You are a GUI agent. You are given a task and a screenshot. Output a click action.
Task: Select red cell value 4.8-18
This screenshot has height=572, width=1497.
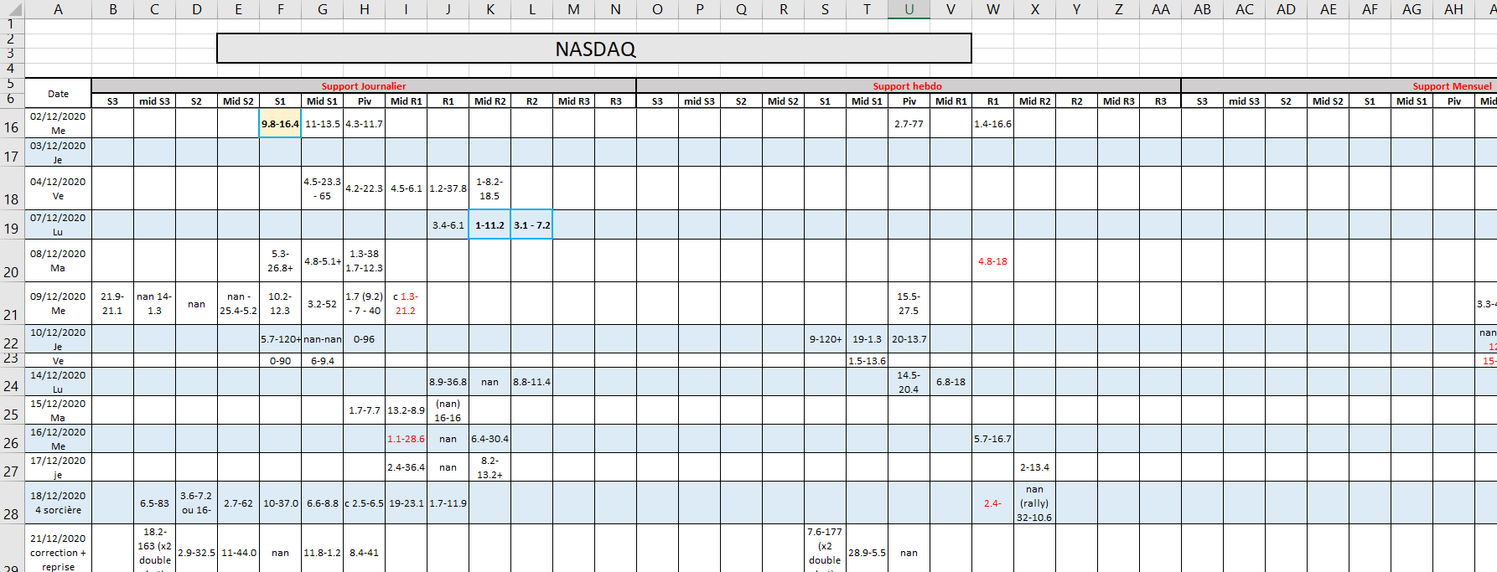pos(992,260)
